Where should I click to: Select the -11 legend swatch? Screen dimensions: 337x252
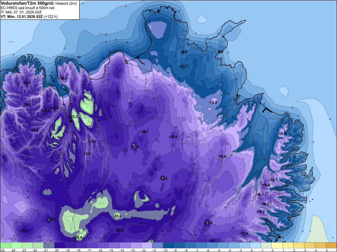157,245
